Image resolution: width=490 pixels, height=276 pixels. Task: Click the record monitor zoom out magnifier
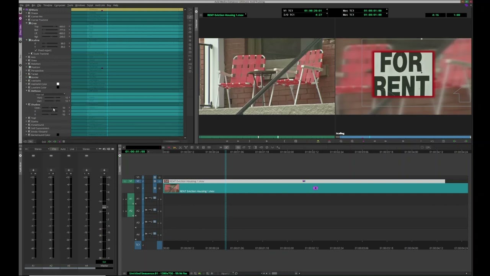click(341, 141)
